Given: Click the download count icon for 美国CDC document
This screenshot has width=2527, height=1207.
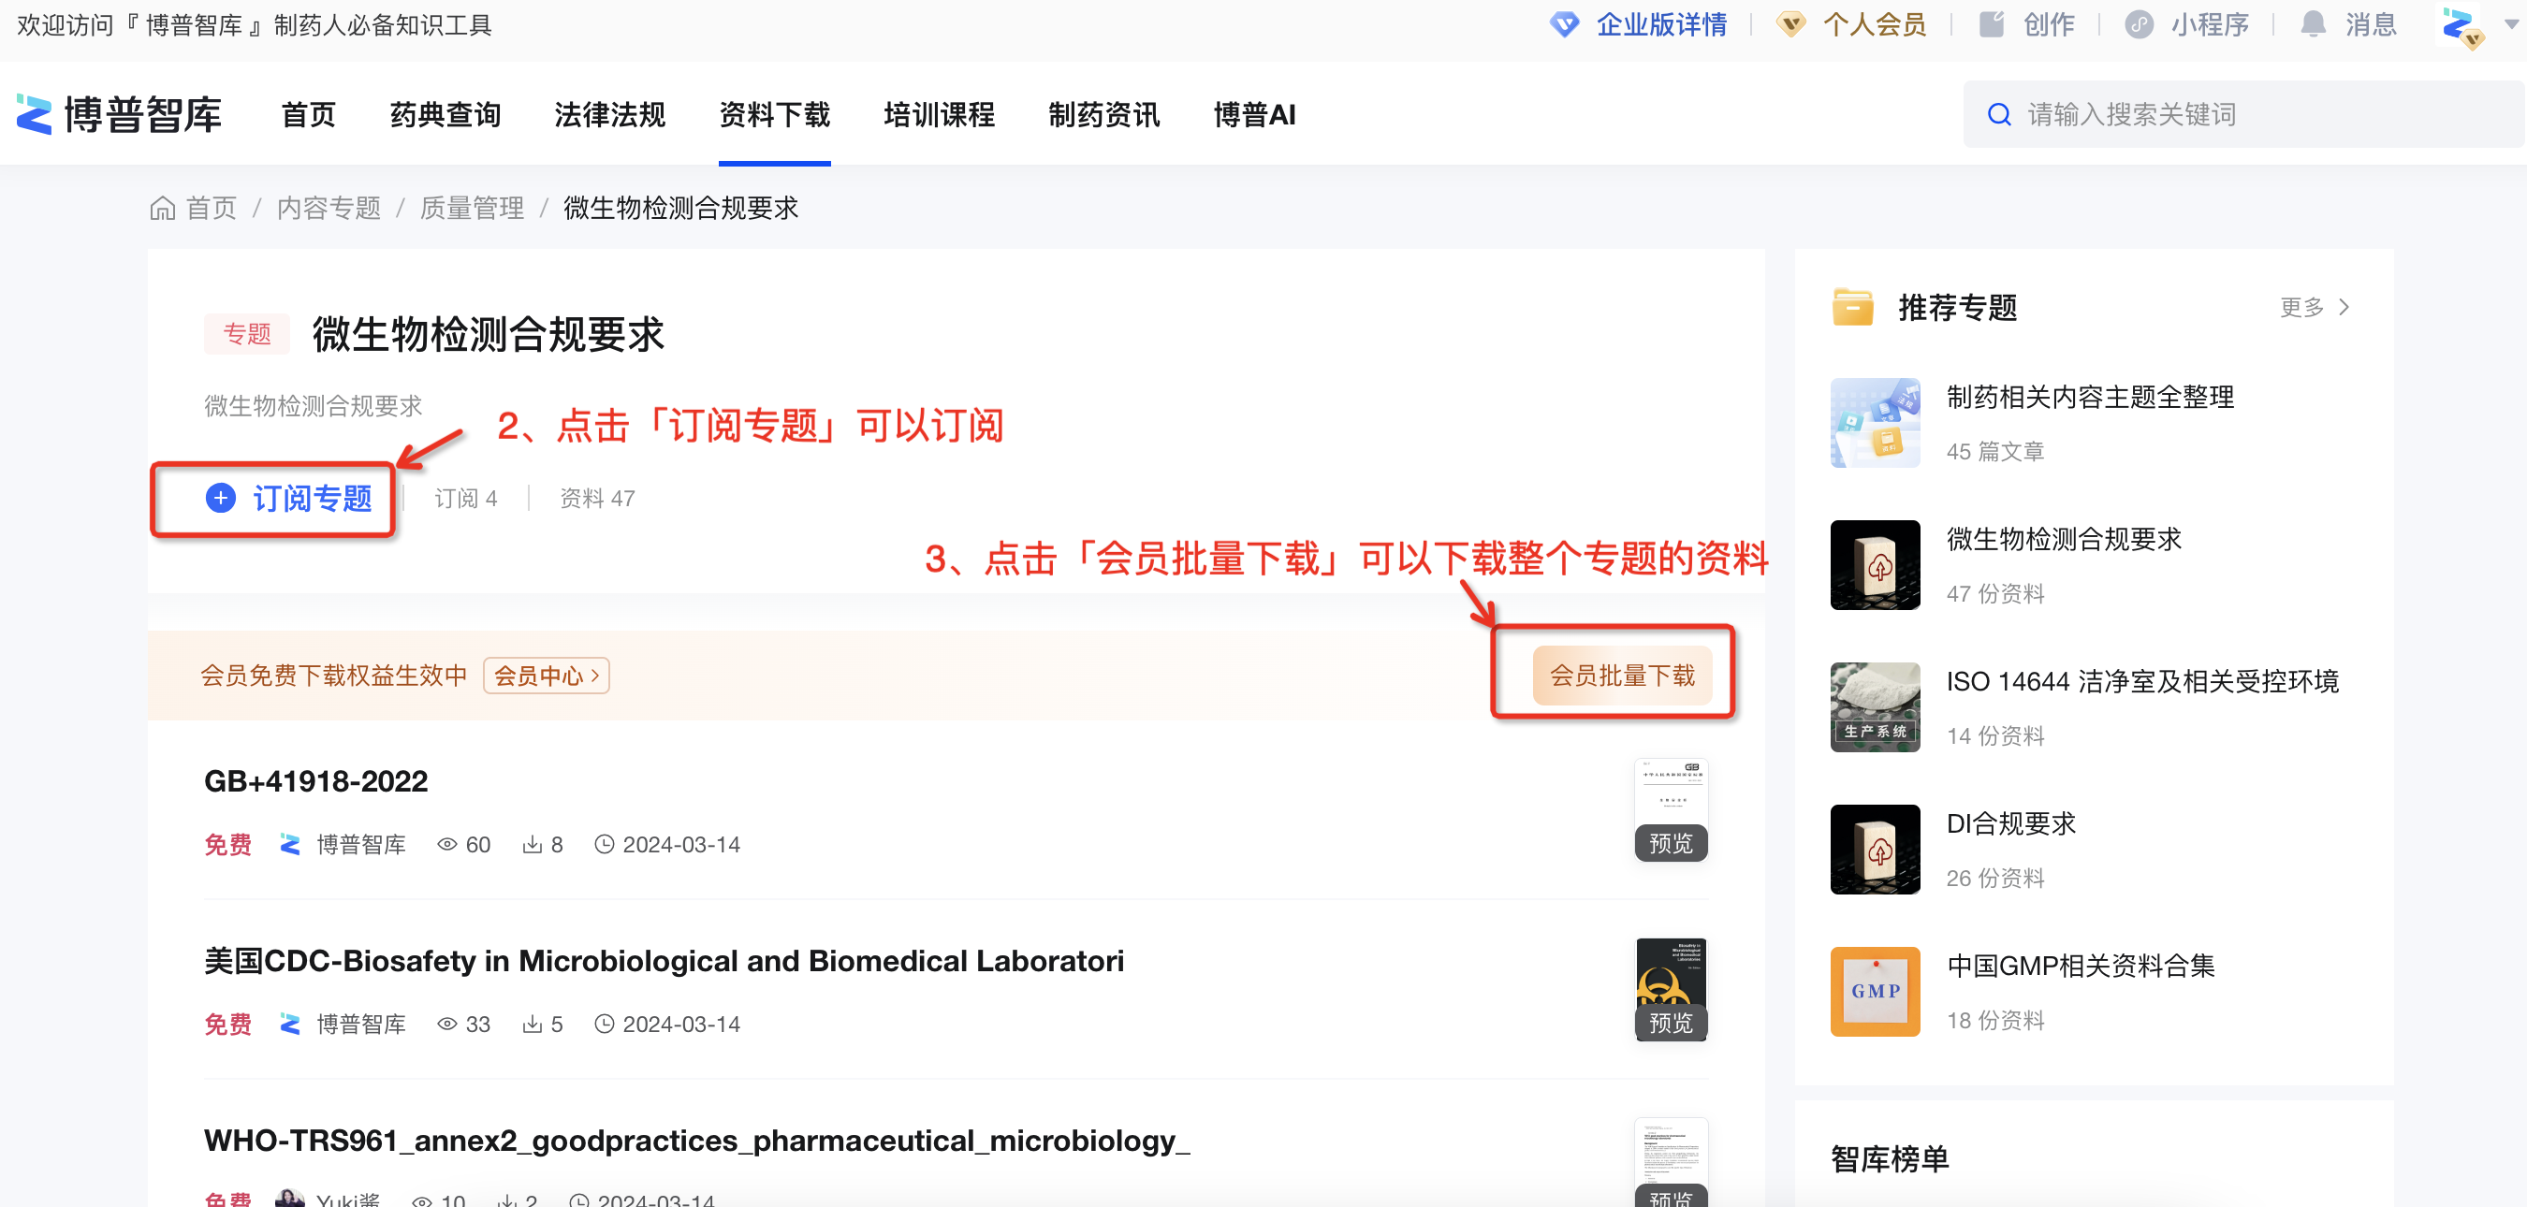Looking at the screenshot, I should 532,1024.
